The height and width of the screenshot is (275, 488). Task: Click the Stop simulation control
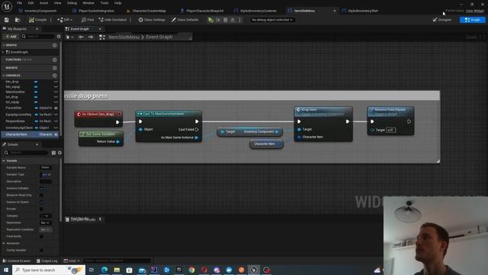226,20
